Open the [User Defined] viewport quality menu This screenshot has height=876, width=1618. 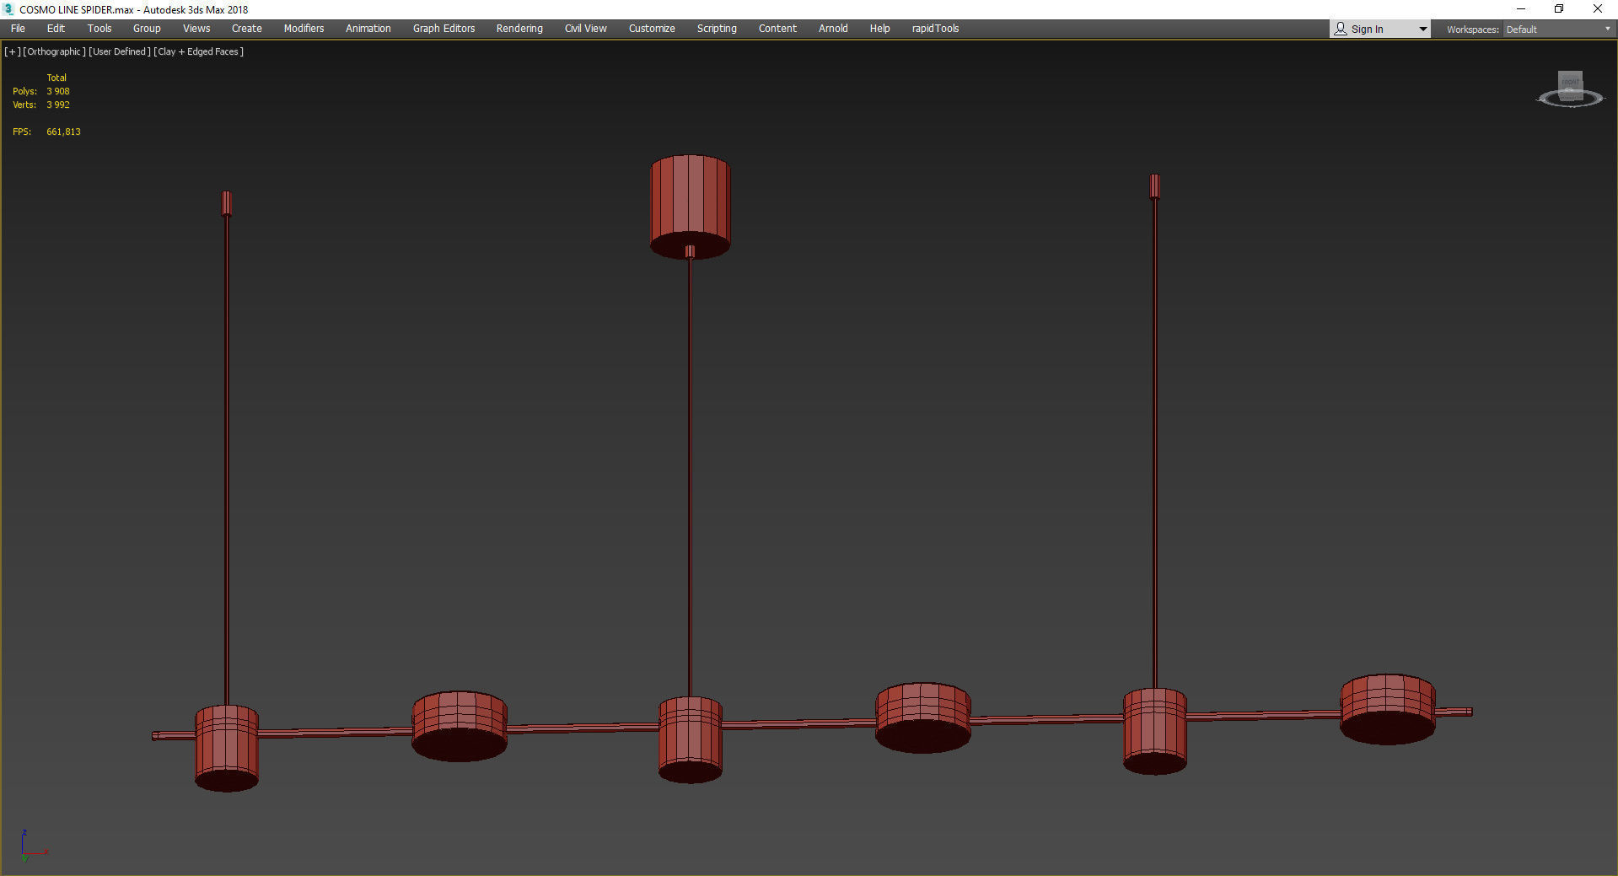click(120, 51)
